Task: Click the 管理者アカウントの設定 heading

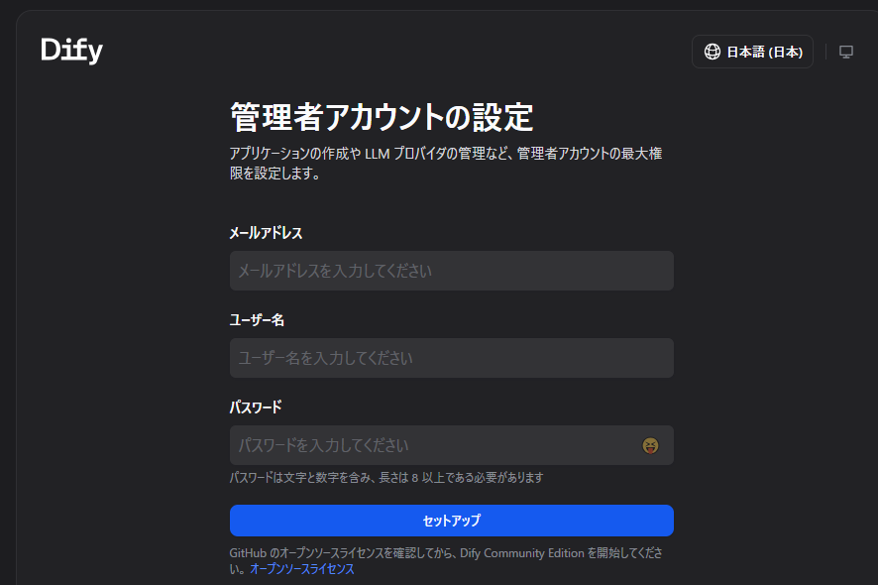Action: (x=382, y=117)
